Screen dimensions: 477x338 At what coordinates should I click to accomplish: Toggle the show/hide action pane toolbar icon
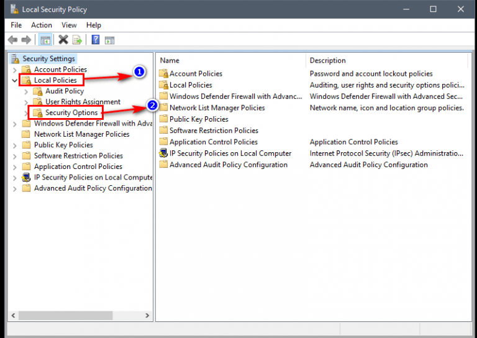pyautogui.click(x=109, y=40)
